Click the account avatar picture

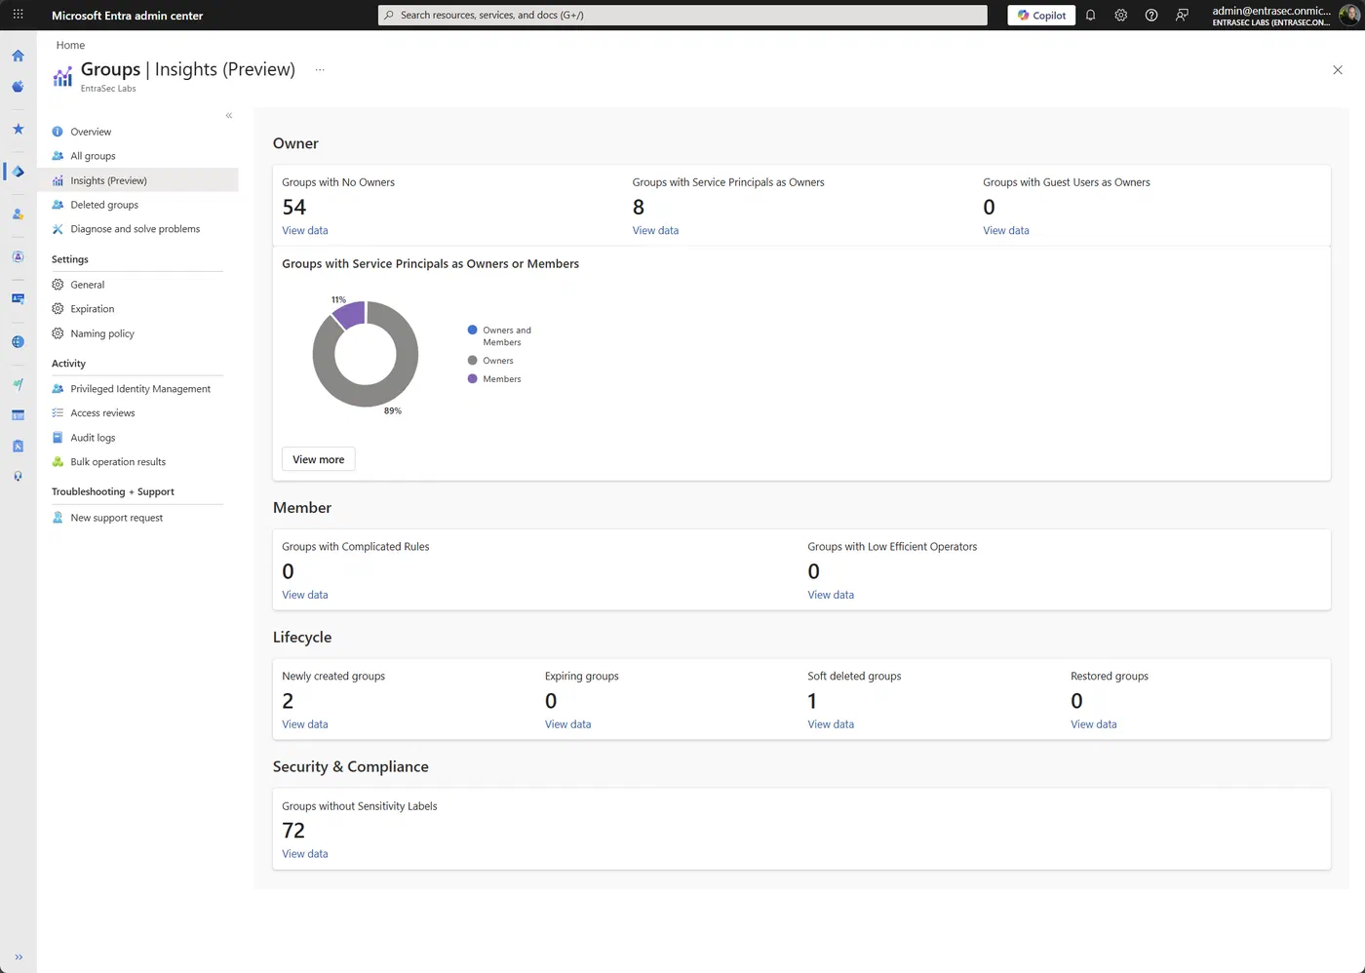tap(1349, 15)
